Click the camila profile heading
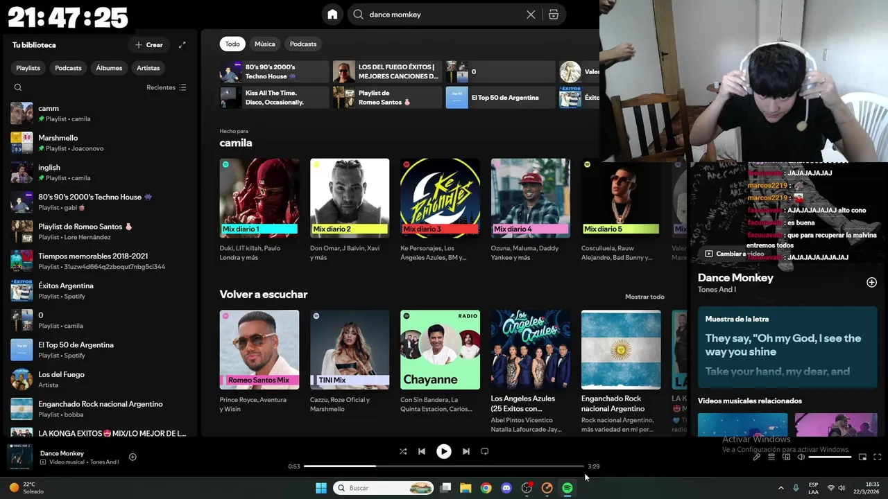The height and width of the screenshot is (499, 888). click(236, 143)
